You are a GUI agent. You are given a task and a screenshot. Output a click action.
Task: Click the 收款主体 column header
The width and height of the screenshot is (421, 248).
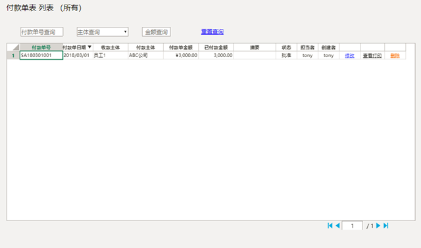(x=111, y=47)
